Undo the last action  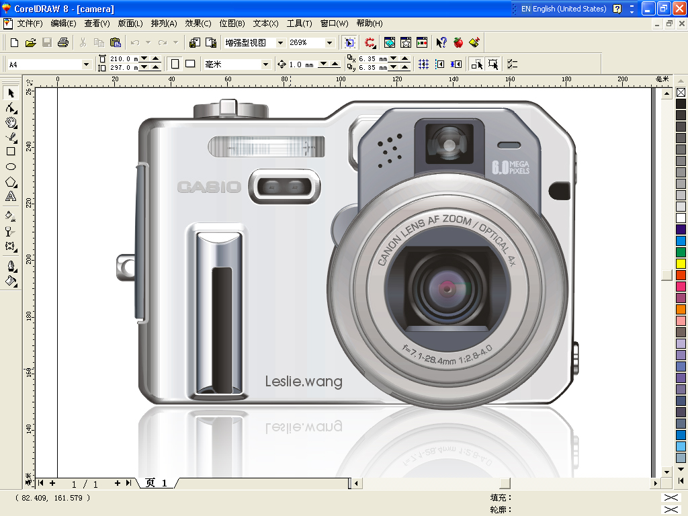[135, 42]
